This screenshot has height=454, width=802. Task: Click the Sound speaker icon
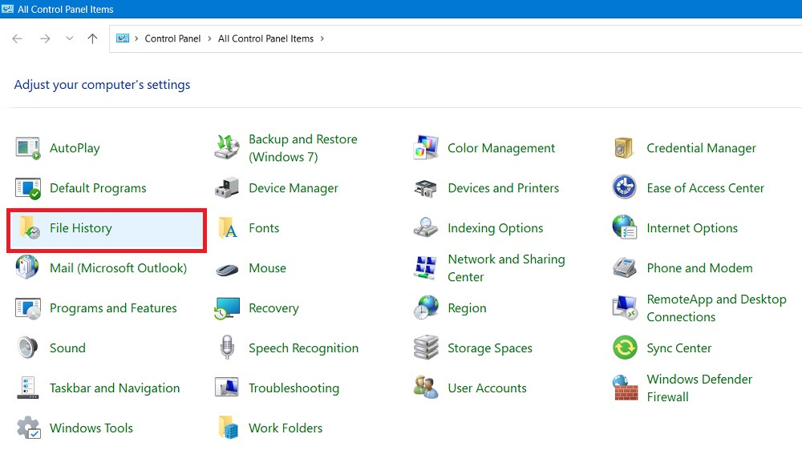[x=27, y=348]
